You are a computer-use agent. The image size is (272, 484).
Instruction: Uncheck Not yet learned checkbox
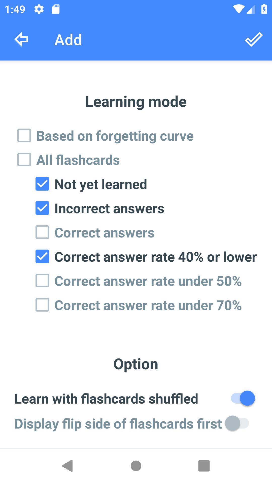tap(42, 184)
